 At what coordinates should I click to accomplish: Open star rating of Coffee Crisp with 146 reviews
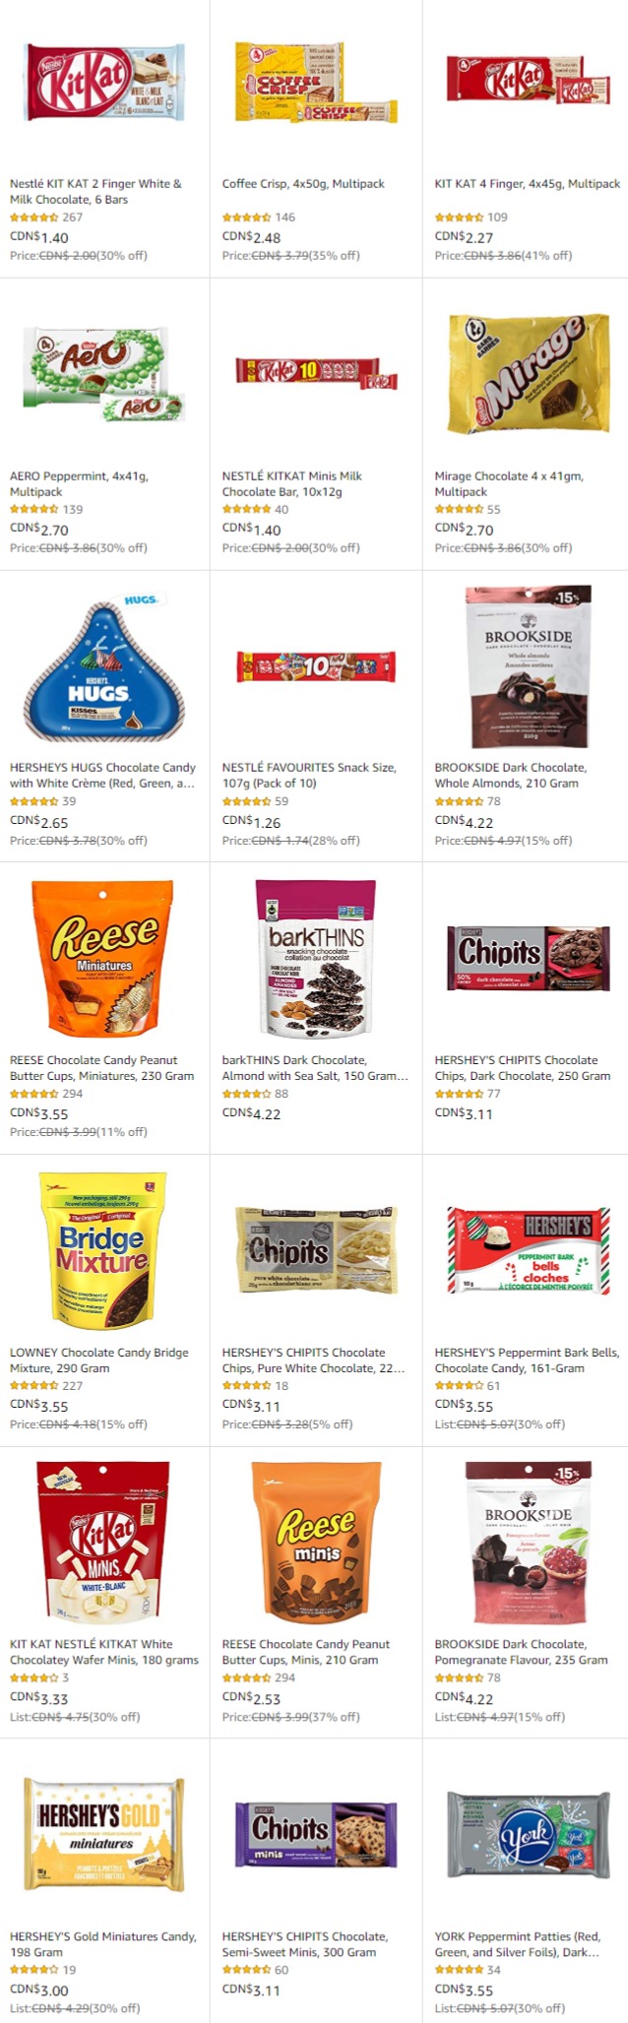pyautogui.click(x=246, y=218)
